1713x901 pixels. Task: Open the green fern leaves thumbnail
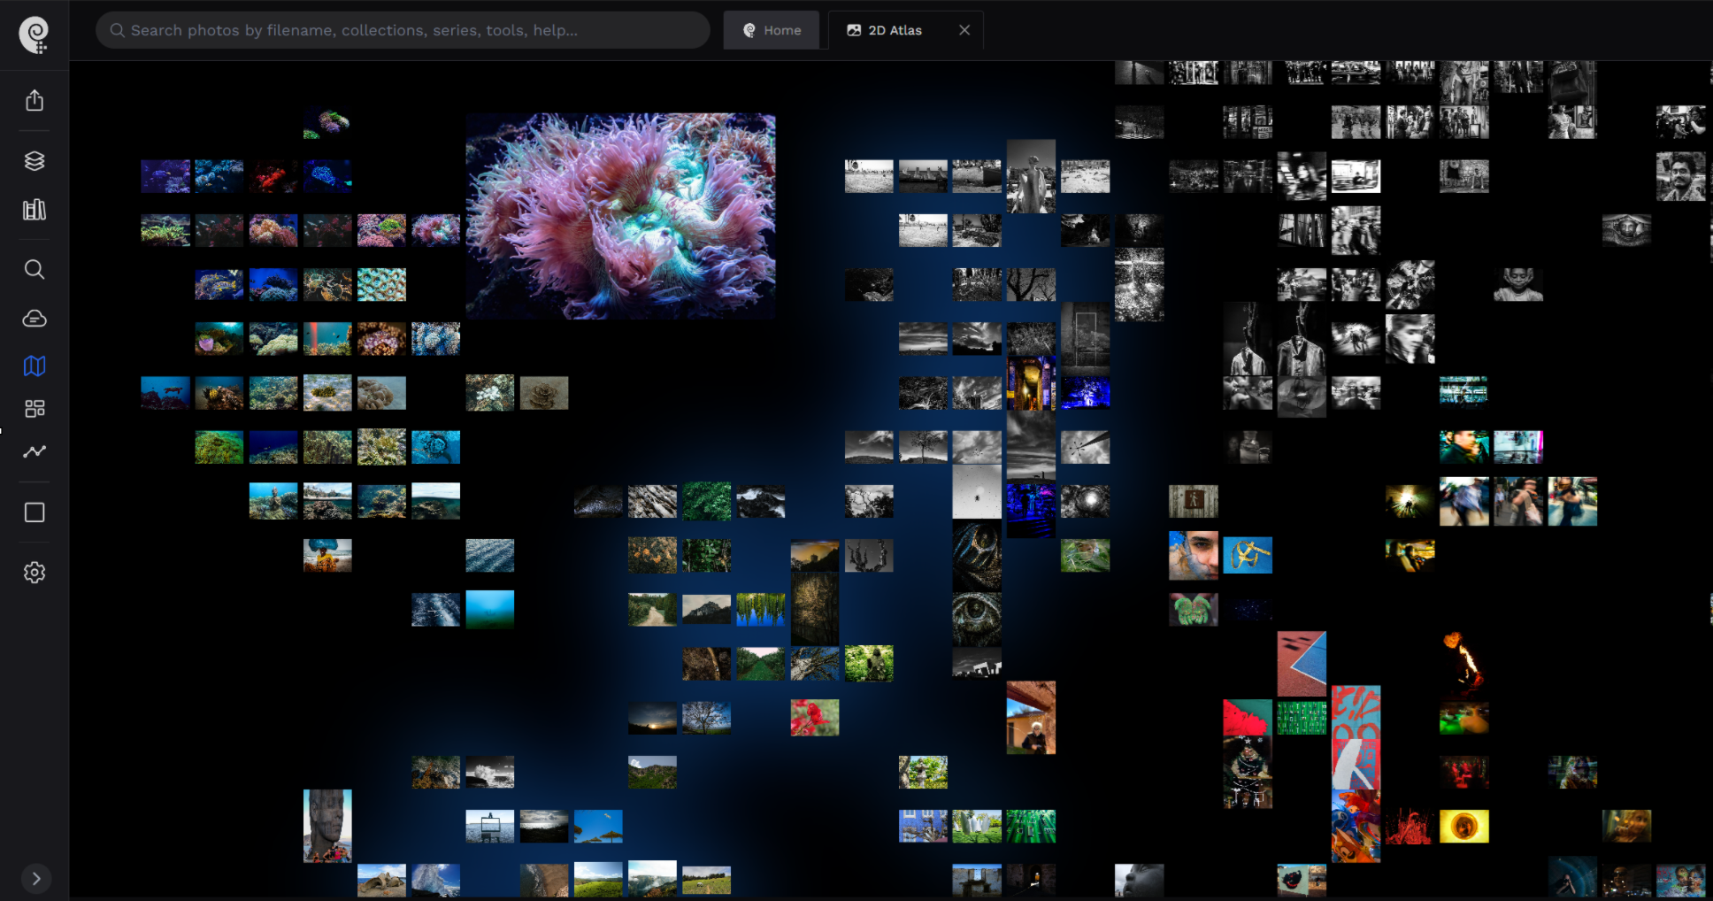pyautogui.click(x=706, y=501)
